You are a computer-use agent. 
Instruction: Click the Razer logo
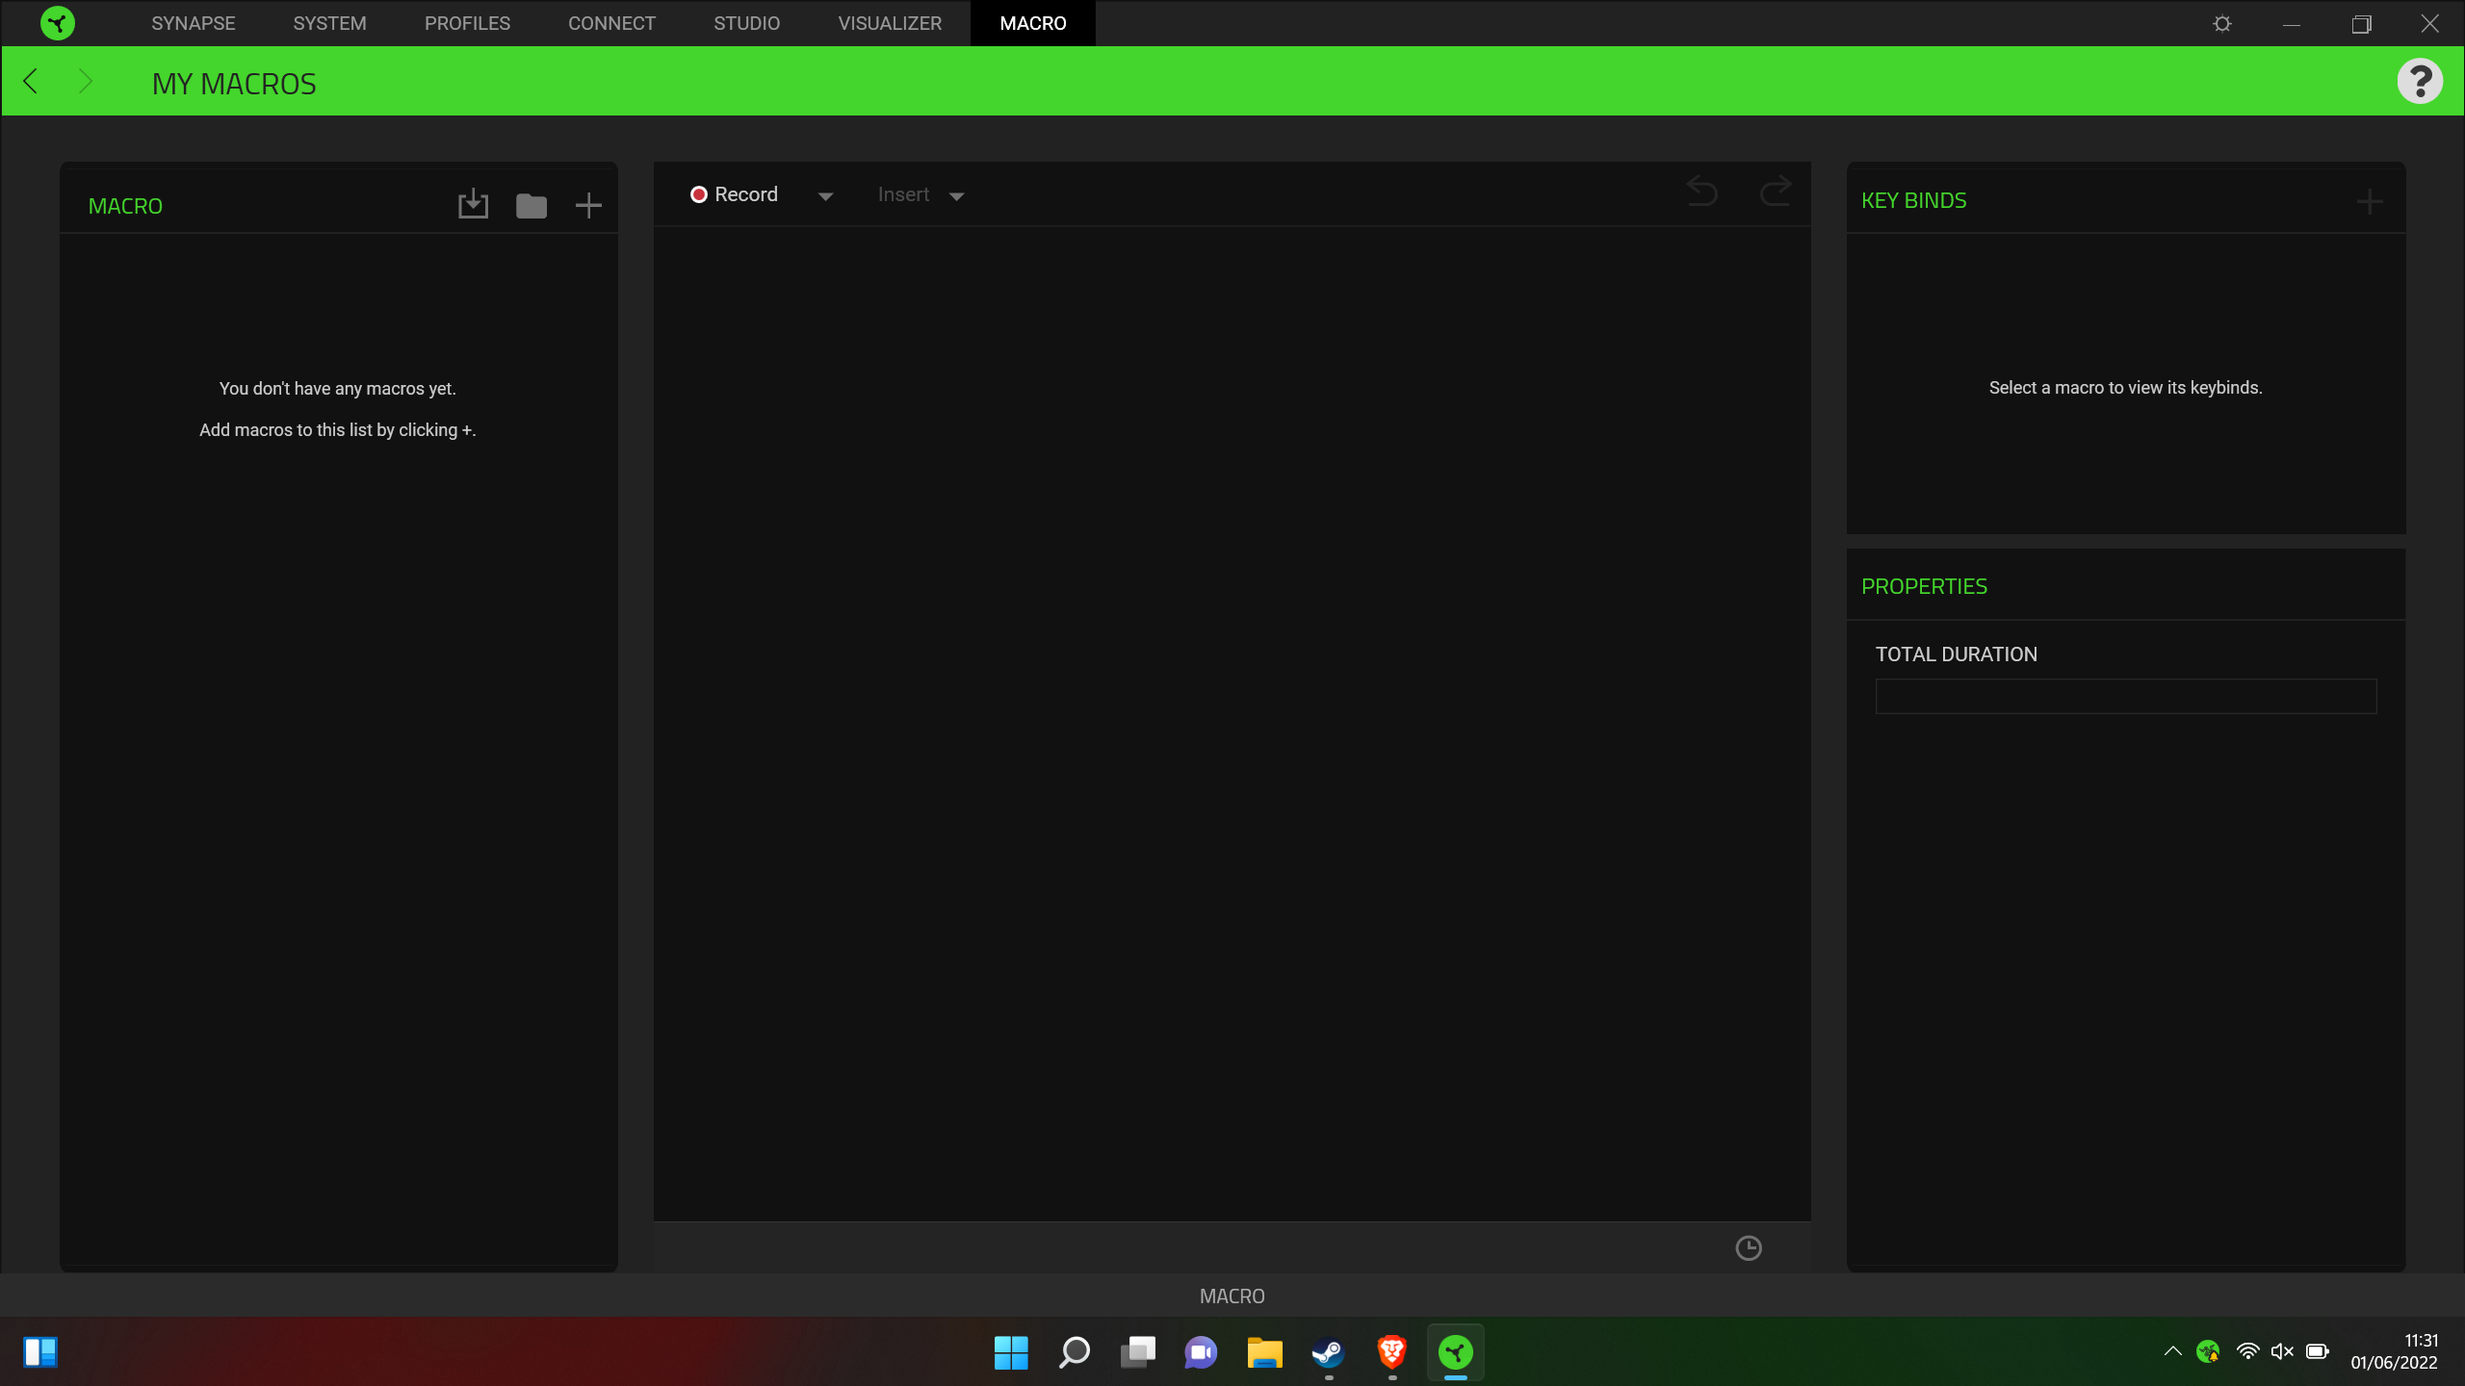coord(58,22)
